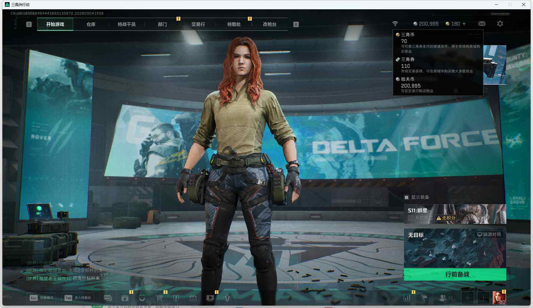Open the star briefcase icon
Viewport: 533px width, 308px height.
coord(125,298)
